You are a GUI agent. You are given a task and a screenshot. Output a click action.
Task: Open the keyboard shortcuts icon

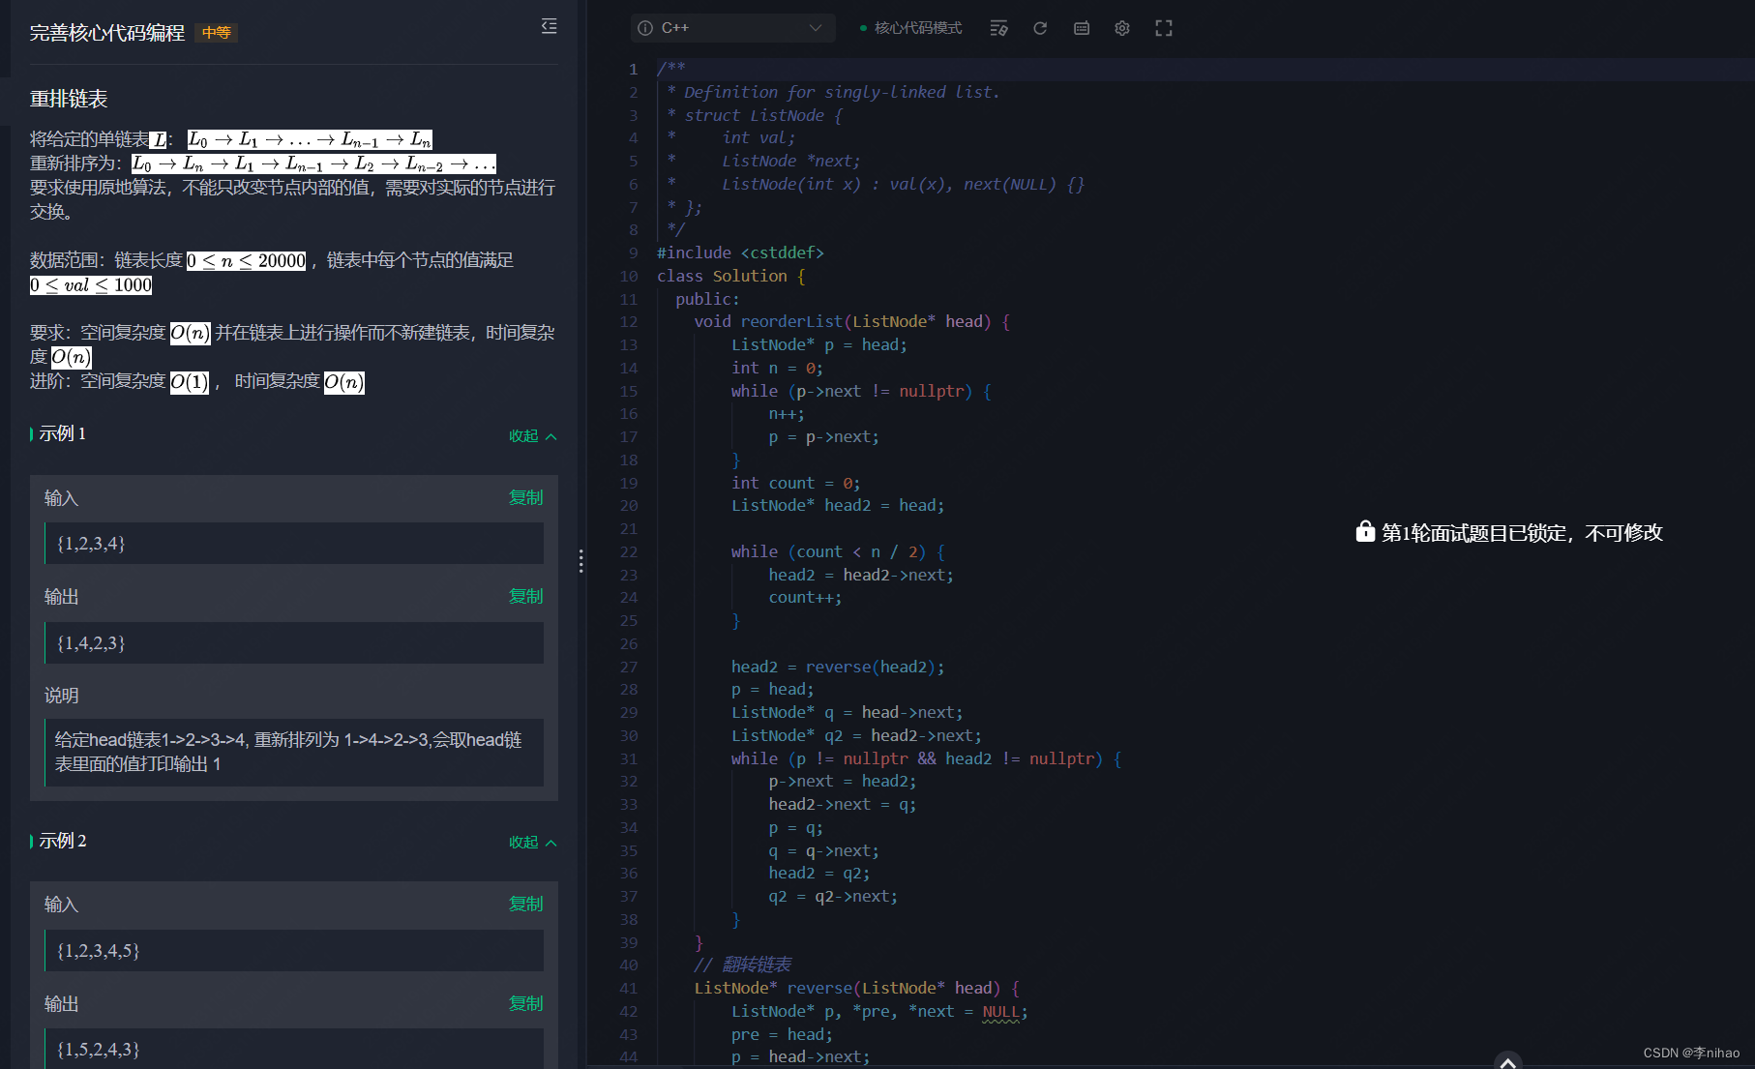click(1082, 28)
